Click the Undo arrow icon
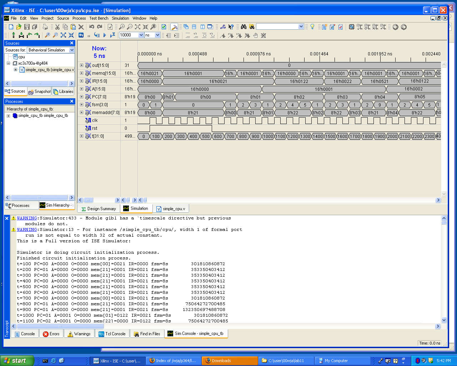457x366 pixels. pyautogui.click(x=92, y=27)
